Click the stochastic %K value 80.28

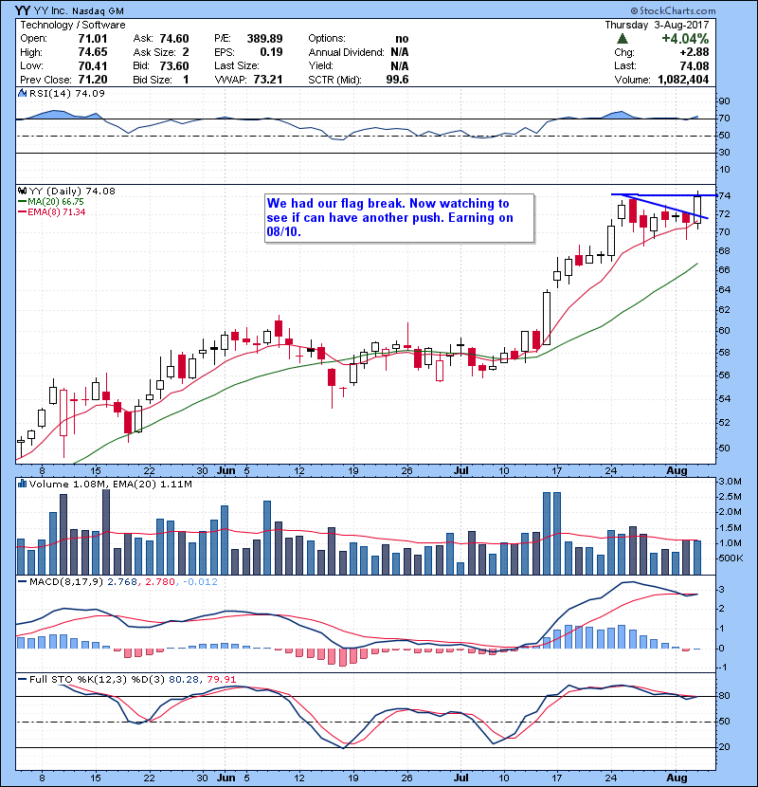(x=184, y=679)
